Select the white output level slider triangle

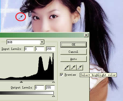53,96
